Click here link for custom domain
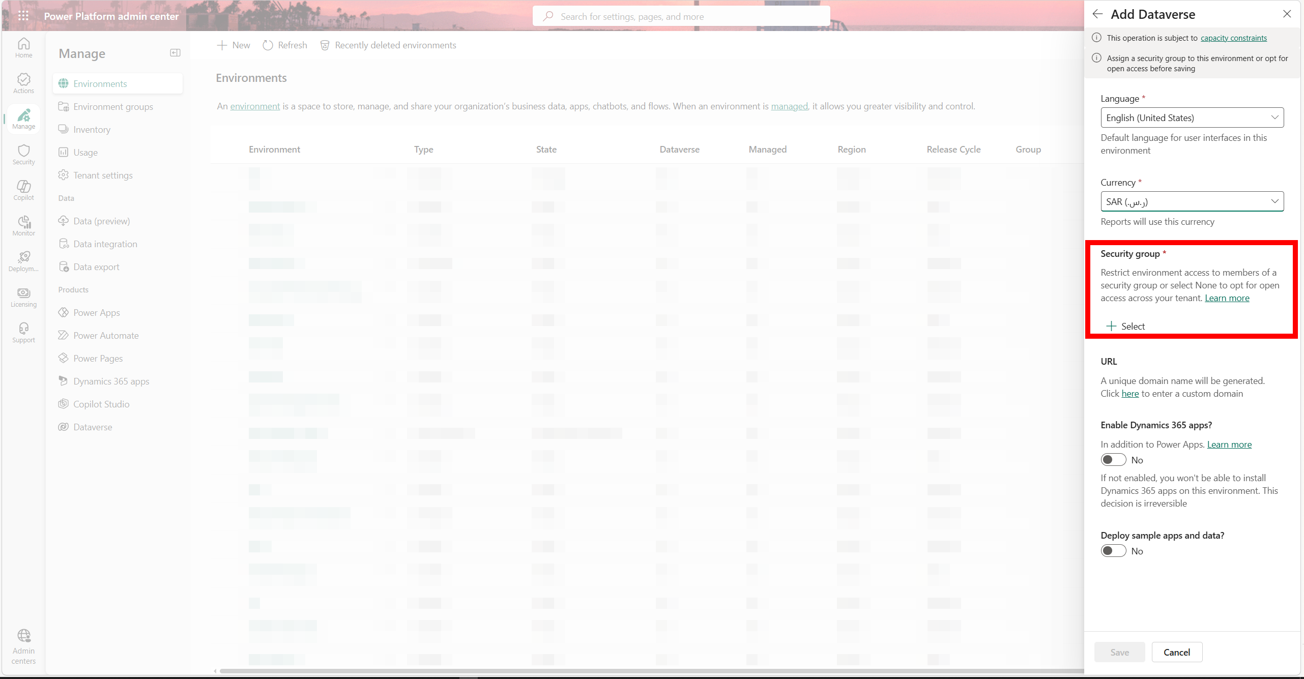Image resolution: width=1304 pixels, height=679 pixels. pos(1130,394)
